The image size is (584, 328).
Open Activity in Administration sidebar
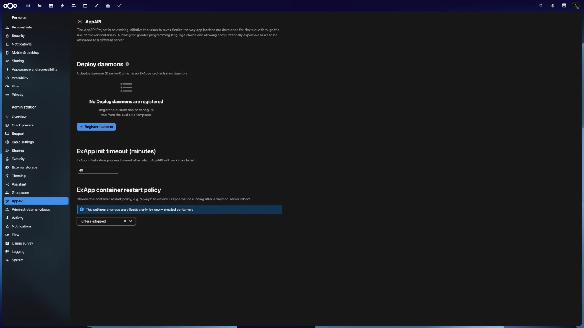pos(36,218)
